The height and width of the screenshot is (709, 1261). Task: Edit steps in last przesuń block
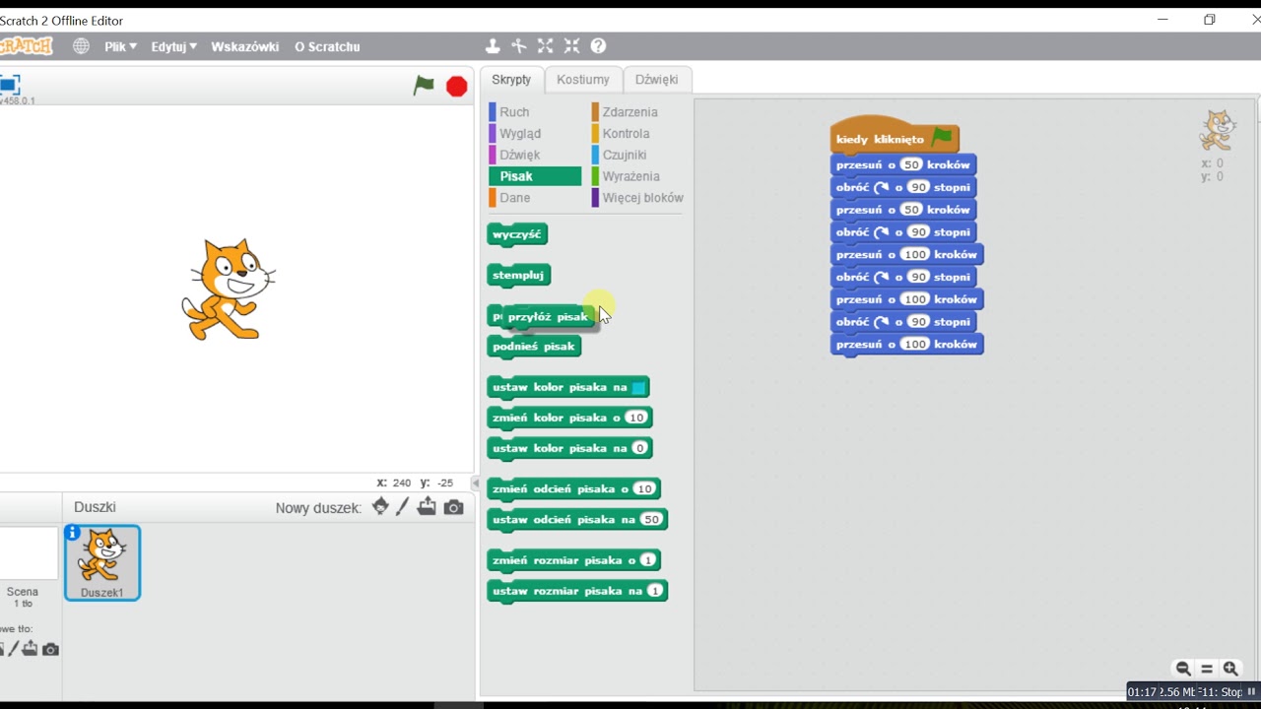tap(915, 345)
